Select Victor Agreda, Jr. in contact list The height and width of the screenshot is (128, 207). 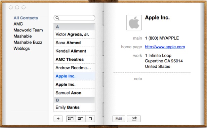74,34
